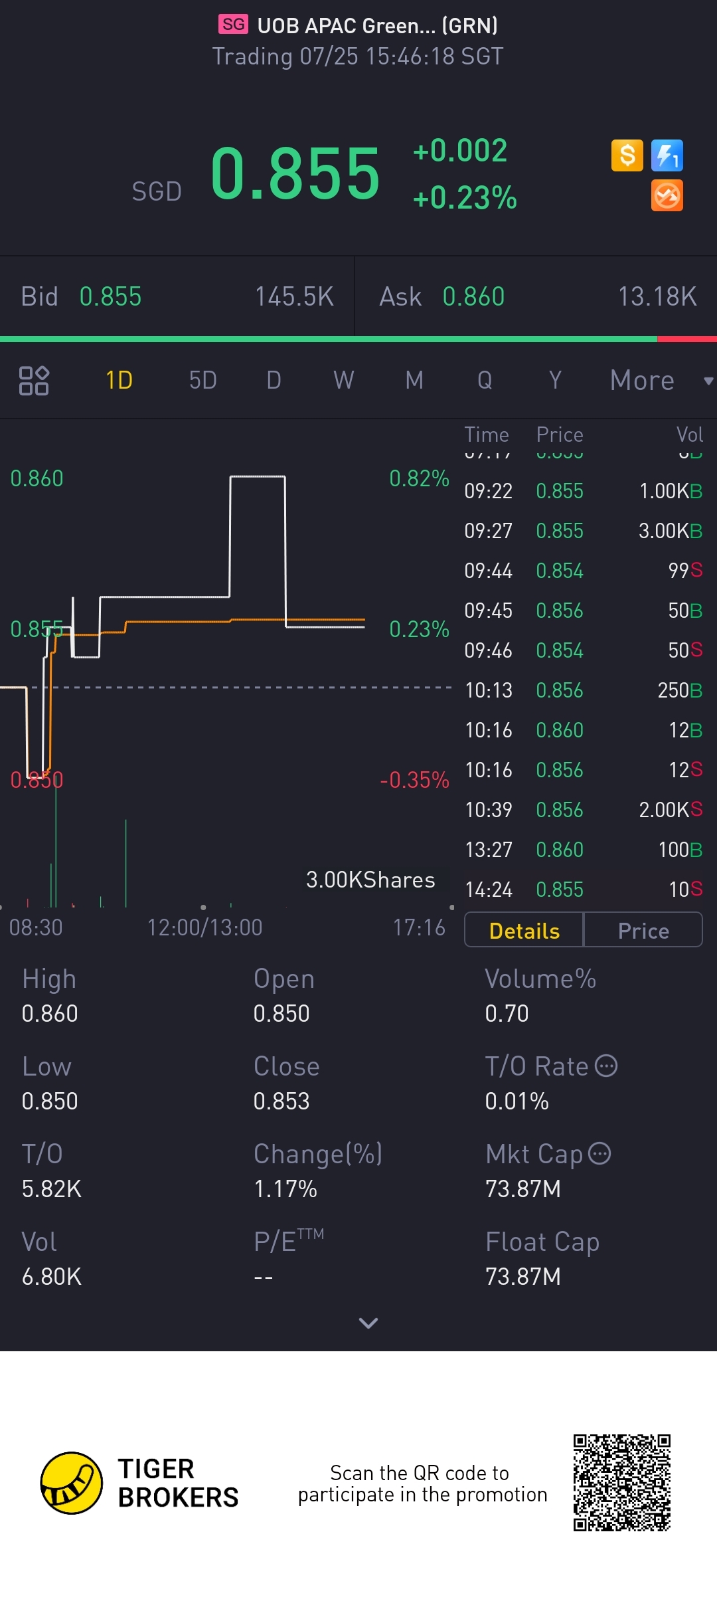Switch to the daily D chart tab
The height and width of the screenshot is (1615, 717).
point(274,381)
